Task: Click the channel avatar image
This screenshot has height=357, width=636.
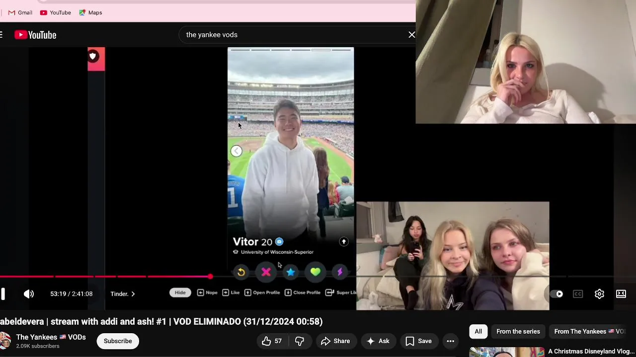Action: [x=5, y=341]
